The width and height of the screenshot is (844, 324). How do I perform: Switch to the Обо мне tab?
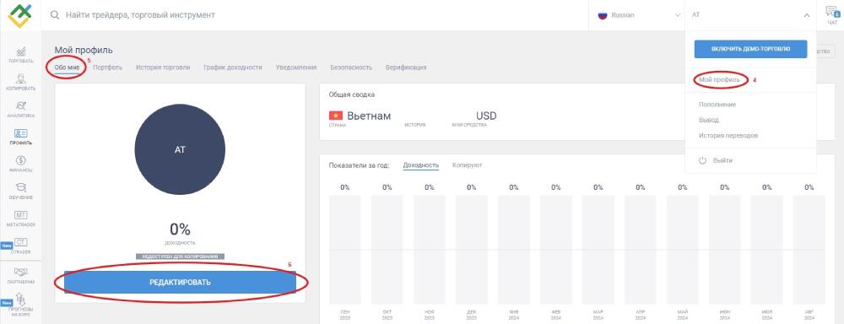click(67, 67)
